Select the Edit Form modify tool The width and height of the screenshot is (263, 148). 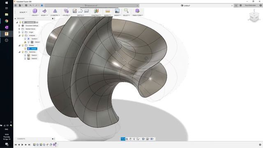pyautogui.click(x=44, y=11)
